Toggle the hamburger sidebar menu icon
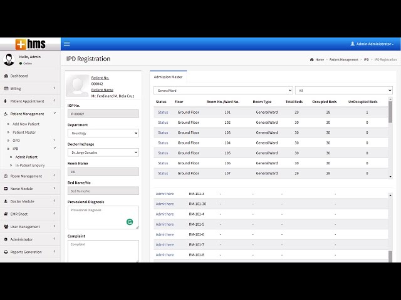Image resolution: width=401 pixels, height=300 pixels. tap(67, 44)
